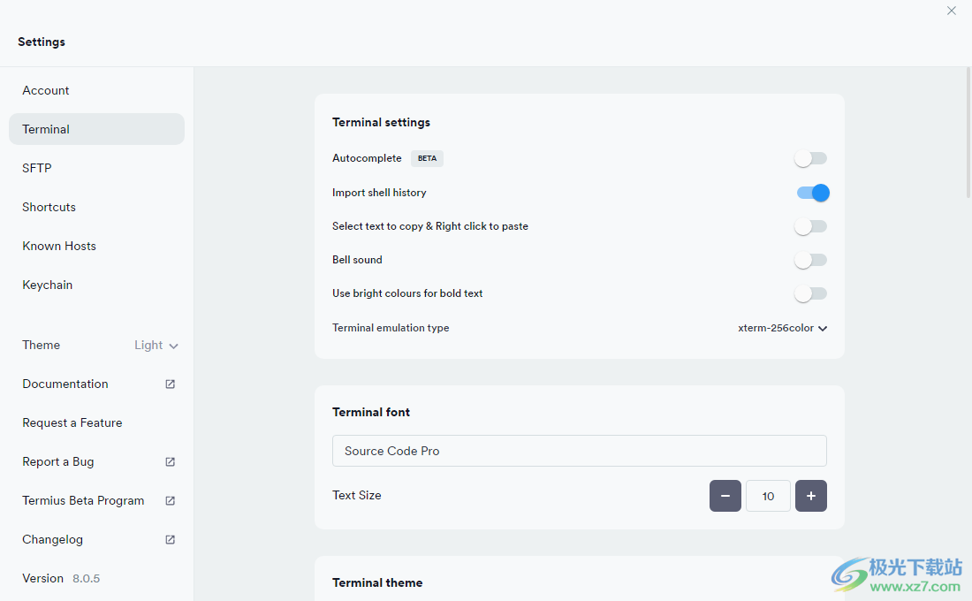Turn on Bell sound toggle
Viewport: 972px width, 601px height.
(811, 260)
